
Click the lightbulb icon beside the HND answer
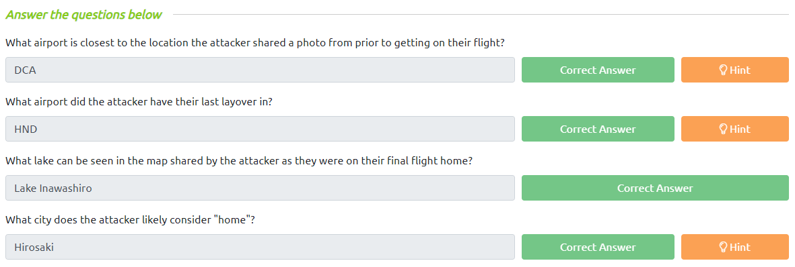click(x=724, y=129)
